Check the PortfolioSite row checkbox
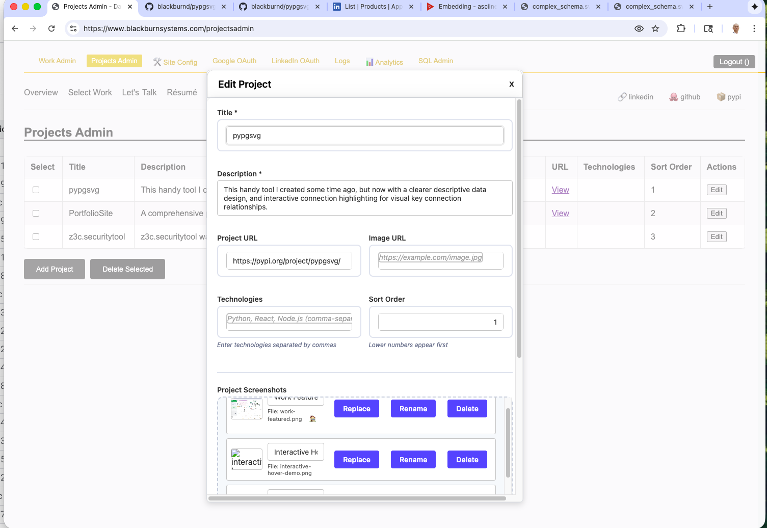767x528 pixels. [x=36, y=214]
